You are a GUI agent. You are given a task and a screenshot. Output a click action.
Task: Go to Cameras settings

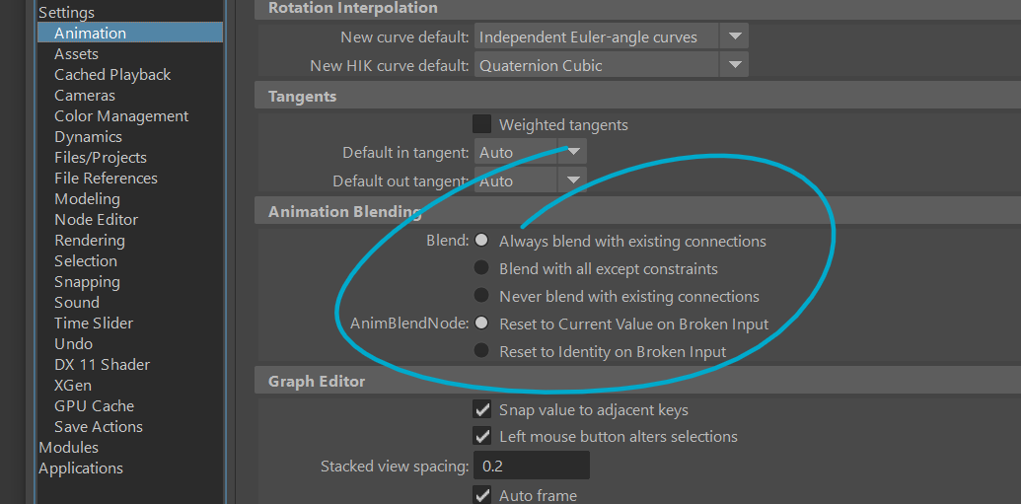pyautogui.click(x=85, y=95)
